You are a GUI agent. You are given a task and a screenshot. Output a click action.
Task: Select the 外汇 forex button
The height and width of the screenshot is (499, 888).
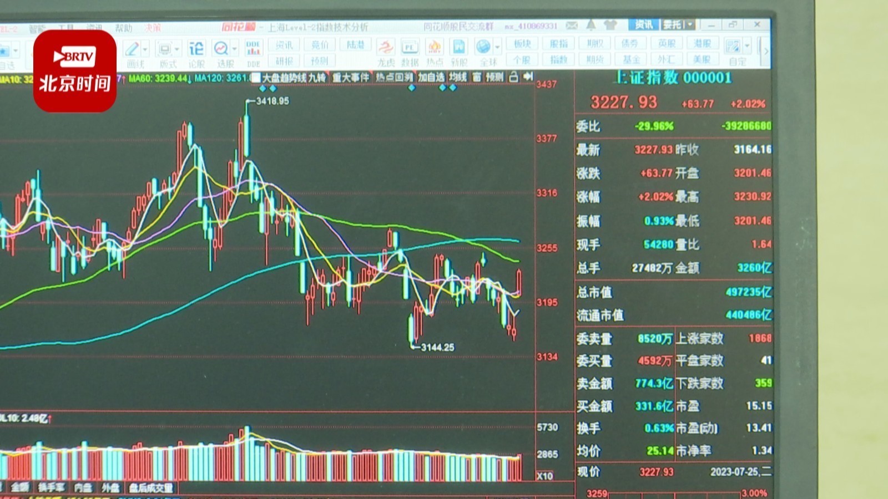(x=666, y=59)
